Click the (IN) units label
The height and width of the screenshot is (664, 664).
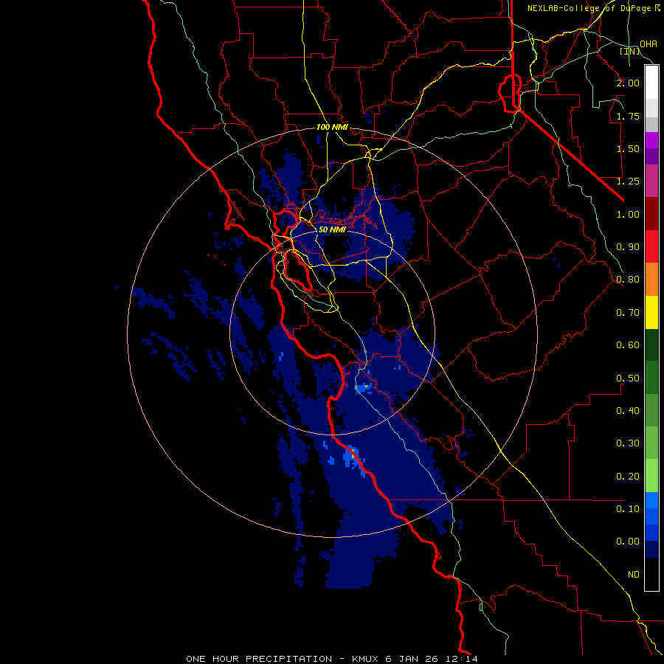[x=630, y=51]
